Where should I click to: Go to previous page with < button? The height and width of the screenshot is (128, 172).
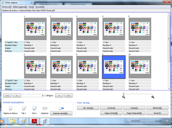click(17, 96)
